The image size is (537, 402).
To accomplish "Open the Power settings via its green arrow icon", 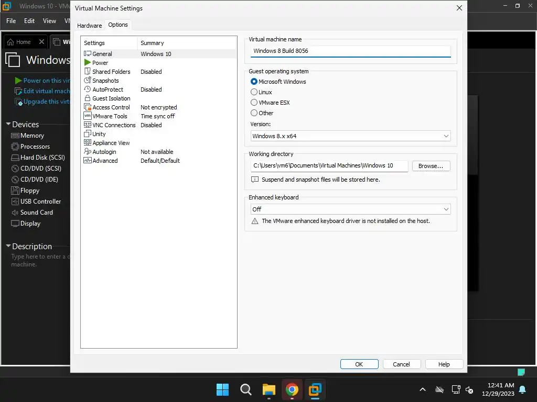I will click(88, 63).
